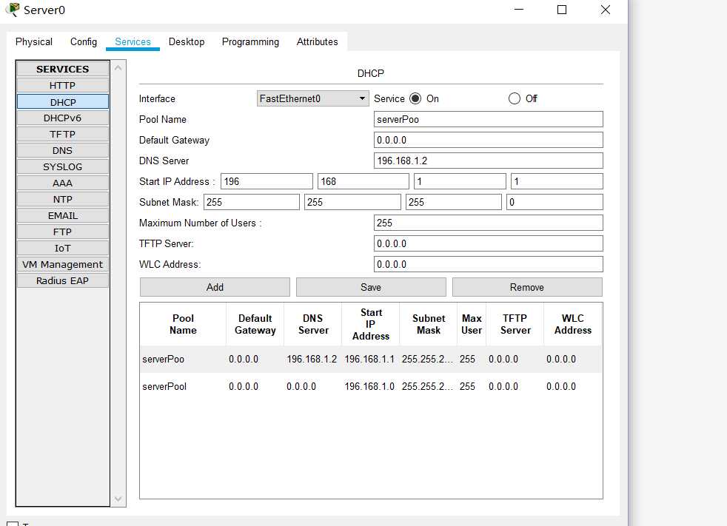
Task: Click the TFTP Server column header
Action: coord(515,325)
